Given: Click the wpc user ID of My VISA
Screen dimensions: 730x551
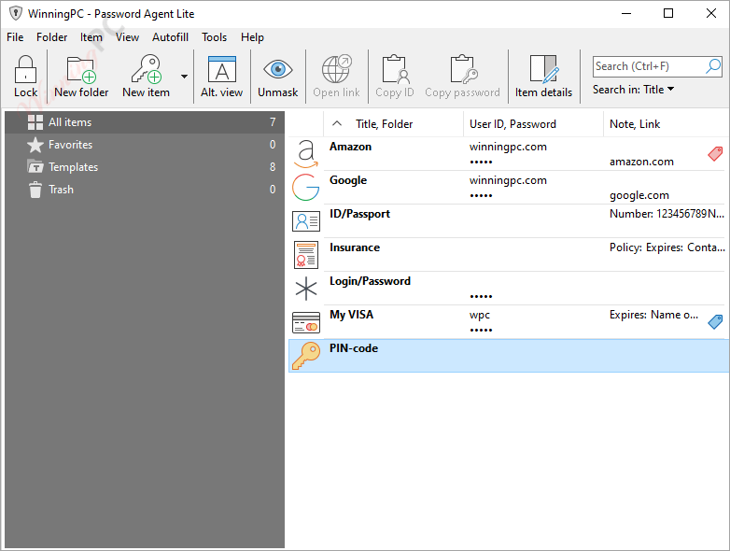Looking at the screenshot, I should (480, 315).
